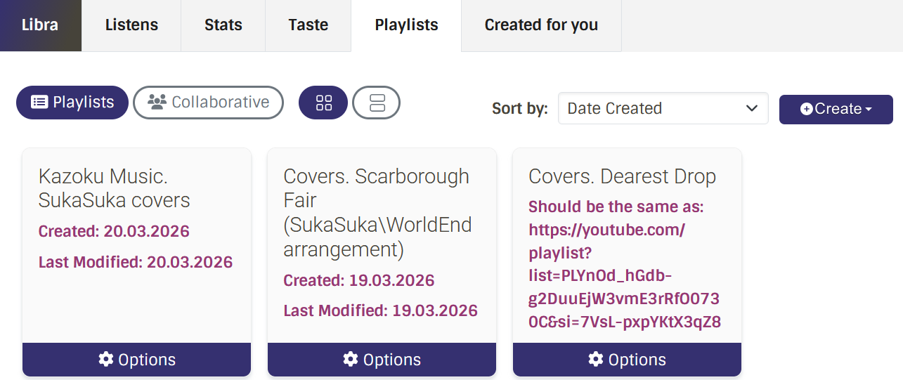Switch to grid view layout icon
Viewport: 903px width, 380px height.
pos(323,103)
